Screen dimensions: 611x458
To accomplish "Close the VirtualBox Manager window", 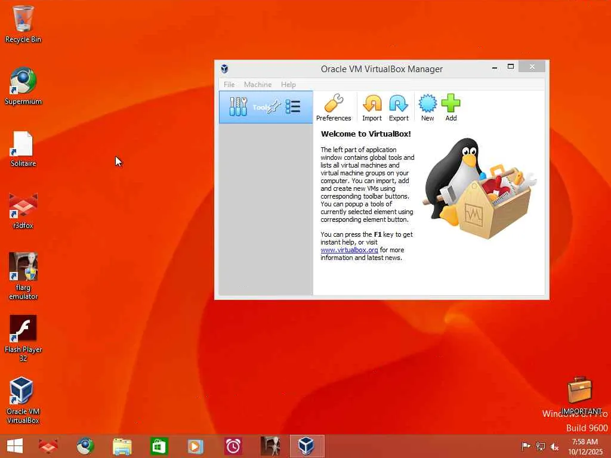I will tap(532, 67).
